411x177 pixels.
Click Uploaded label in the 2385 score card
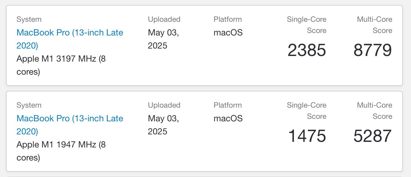click(x=164, y=19)
